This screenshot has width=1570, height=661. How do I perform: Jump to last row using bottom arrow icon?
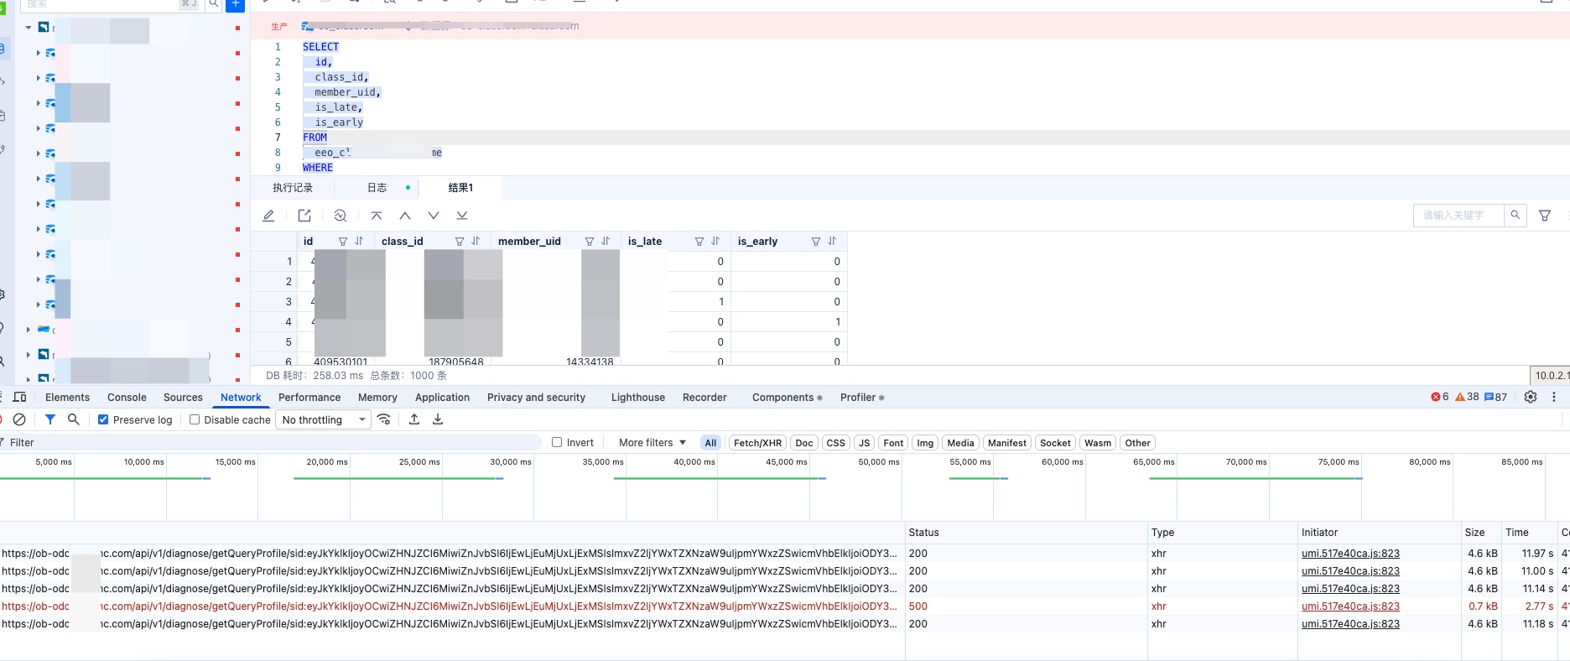[461, 216]
